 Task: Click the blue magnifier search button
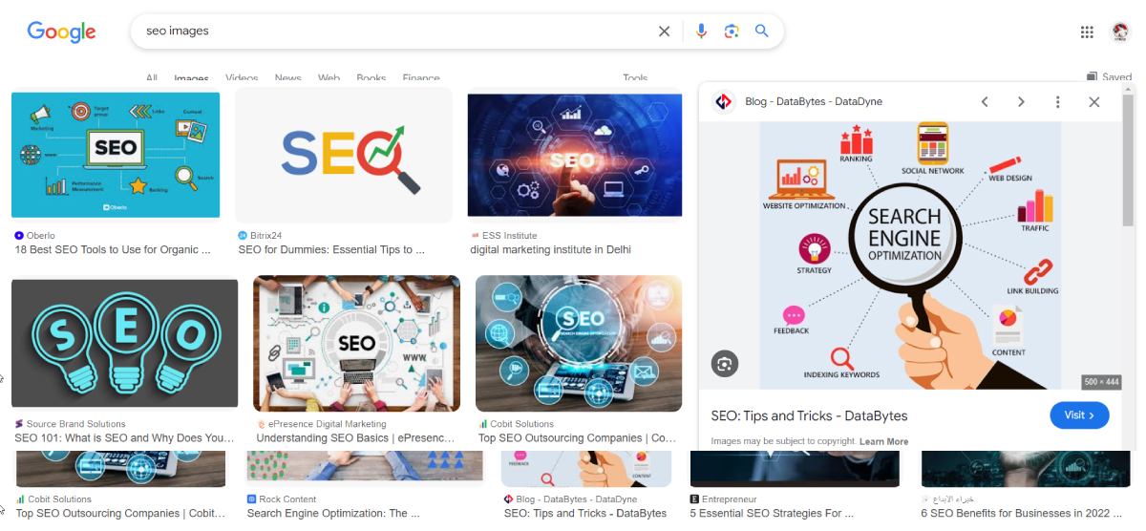click(x=761, y=32)
